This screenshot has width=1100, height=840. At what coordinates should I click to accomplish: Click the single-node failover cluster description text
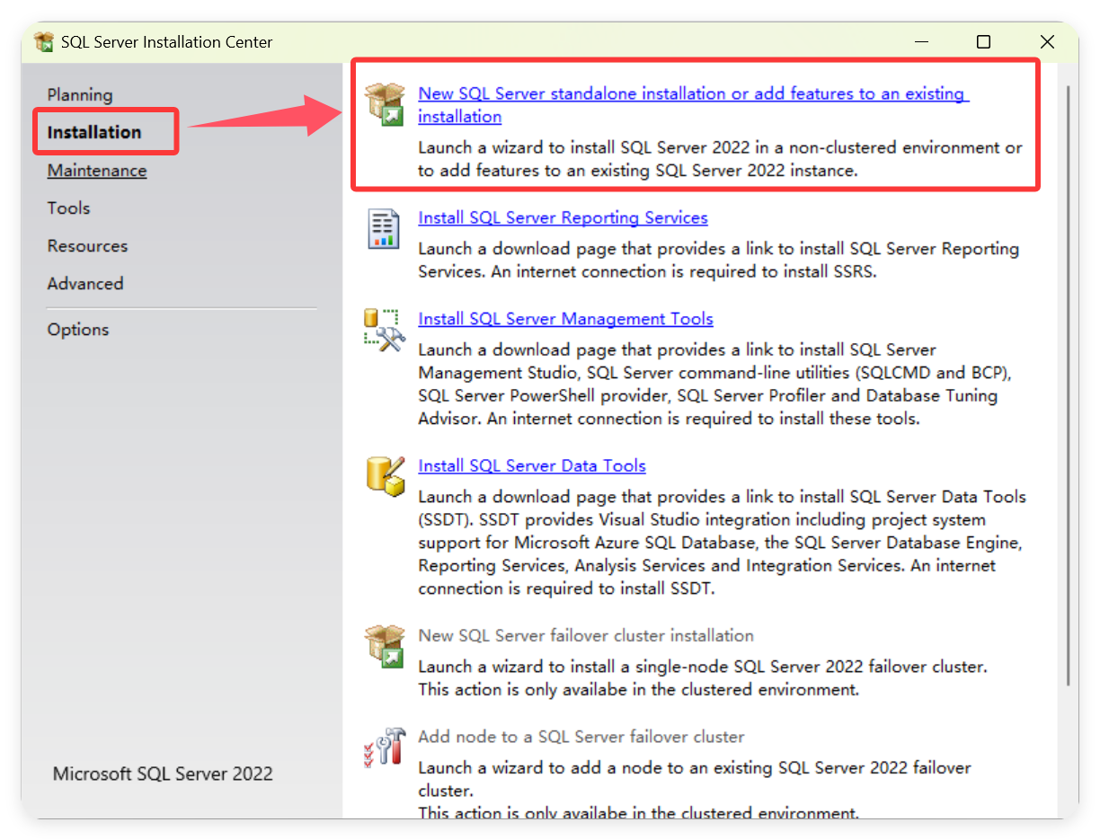coord(703,678)
